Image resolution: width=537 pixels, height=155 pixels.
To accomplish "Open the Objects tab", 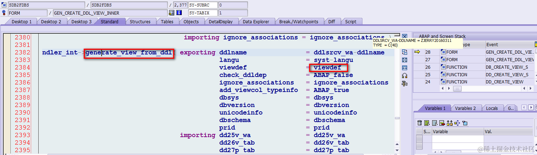I will click(191, 21).
